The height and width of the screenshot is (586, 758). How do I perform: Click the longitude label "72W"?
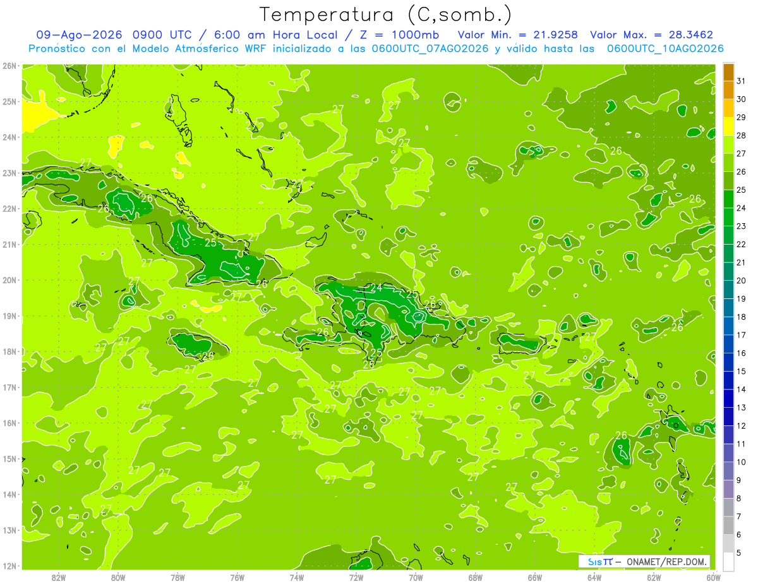356,577
